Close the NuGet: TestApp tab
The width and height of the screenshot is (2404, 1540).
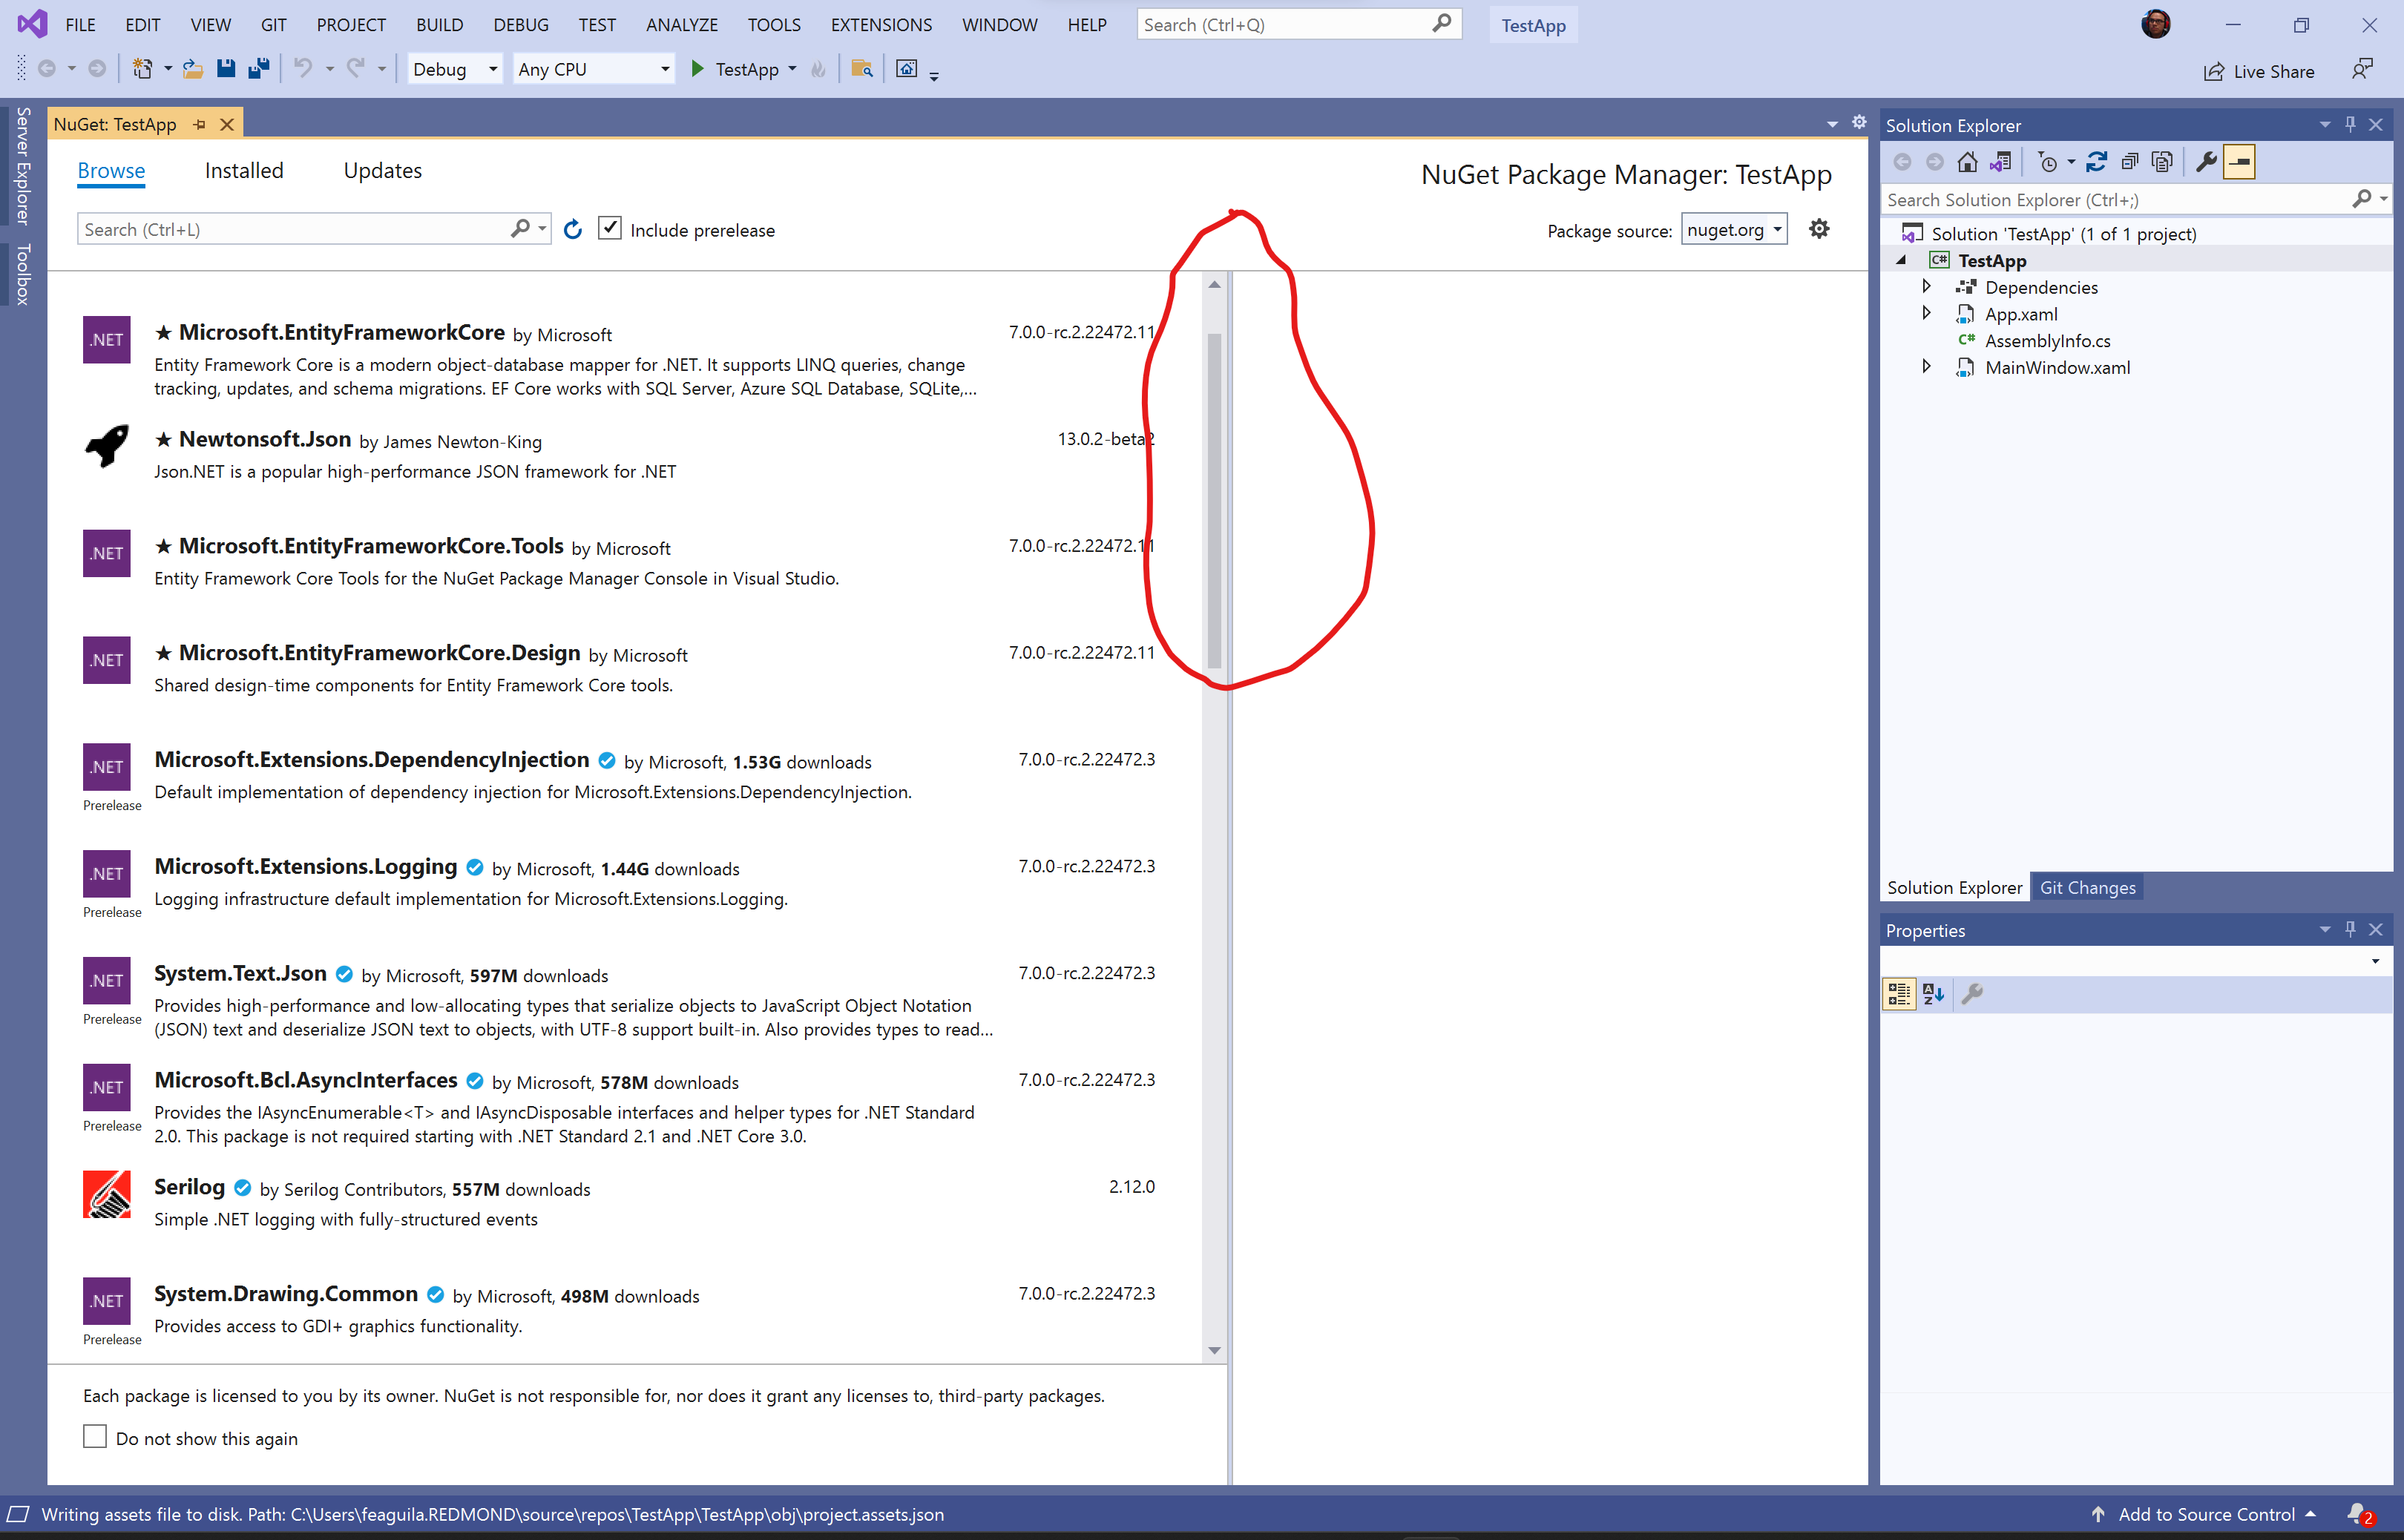(x=227, y=124)
